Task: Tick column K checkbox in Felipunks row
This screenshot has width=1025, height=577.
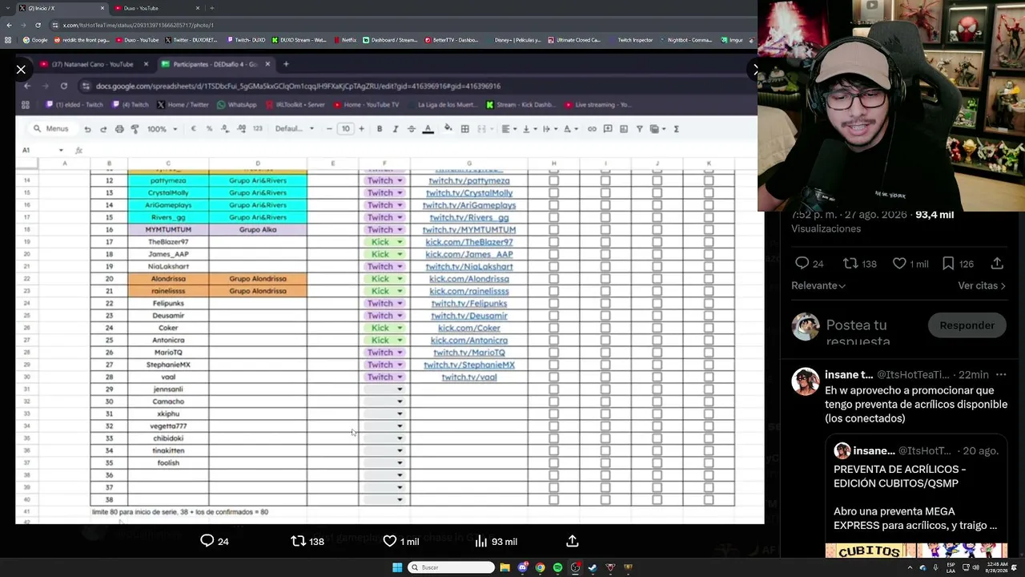Action: click(x=709, y=303)
